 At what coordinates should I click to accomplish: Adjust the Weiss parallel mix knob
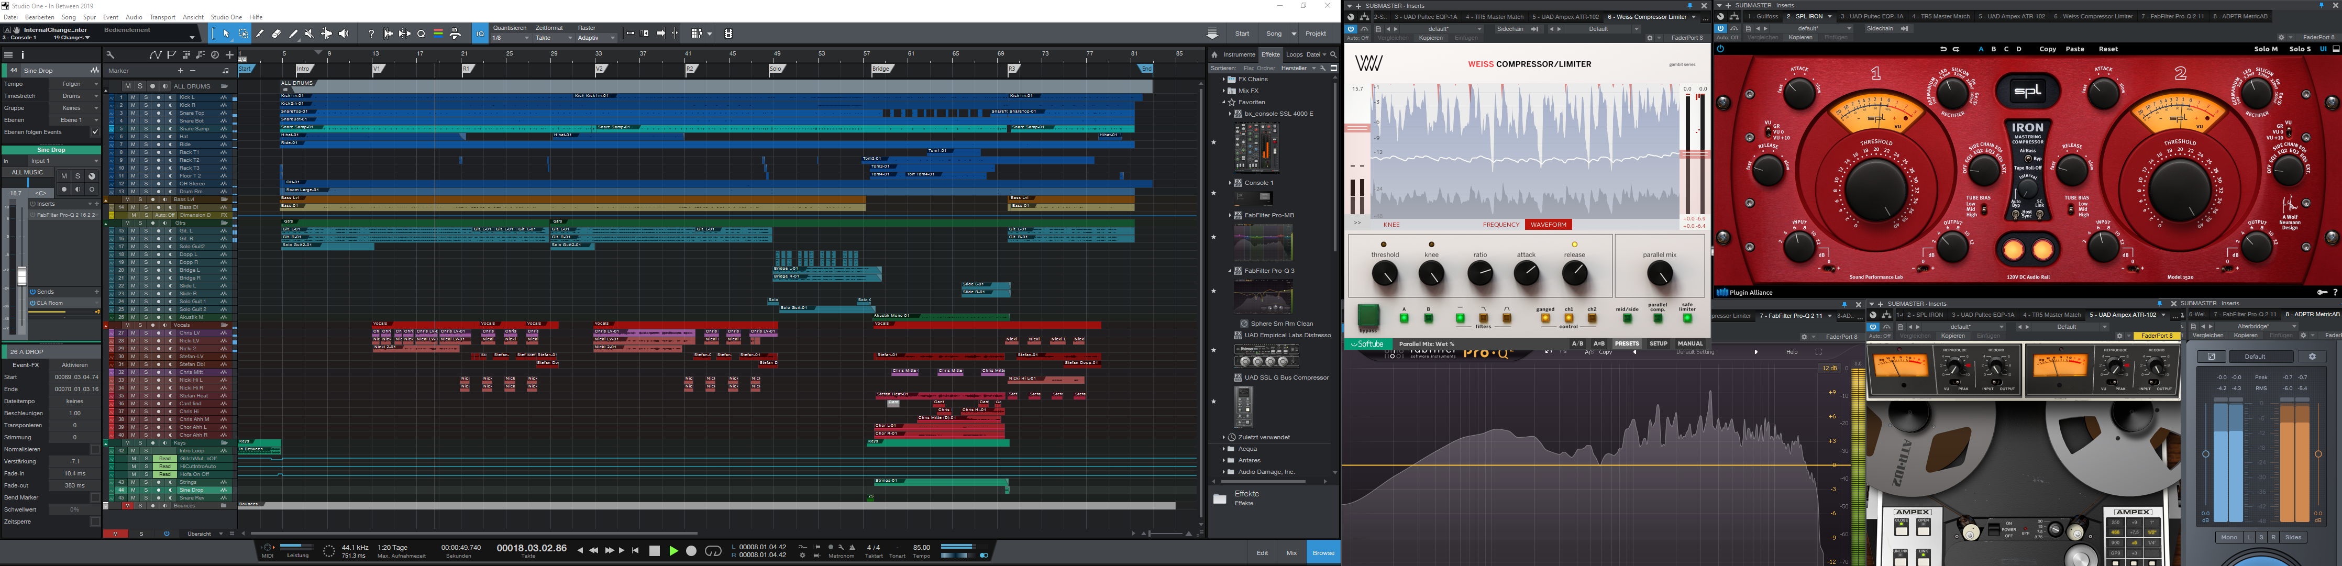(1659, 273)
